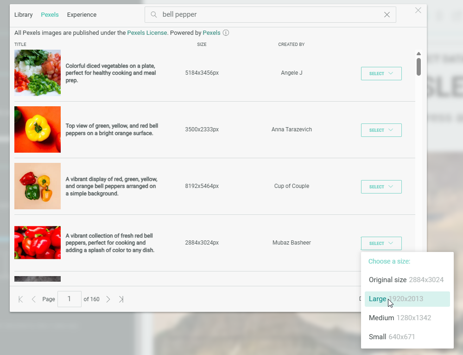This screenshot has height=355, width=463.
Task: Open the Pexels License link
Action: point(147,33)
